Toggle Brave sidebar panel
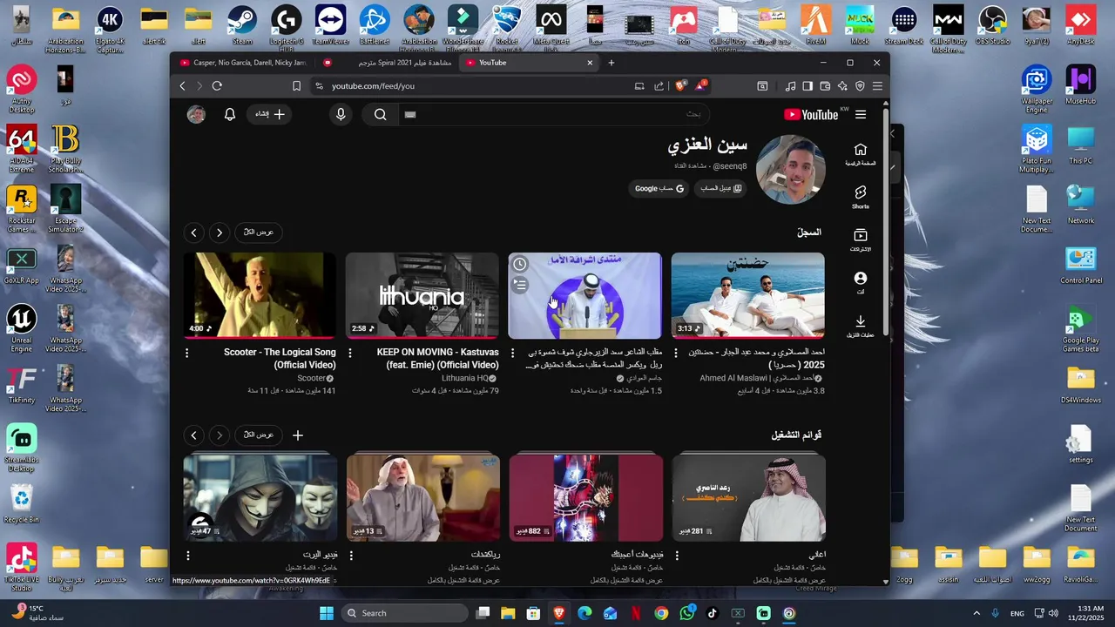The height and width of the screenshot is (627, 1115). click(808, 86)
